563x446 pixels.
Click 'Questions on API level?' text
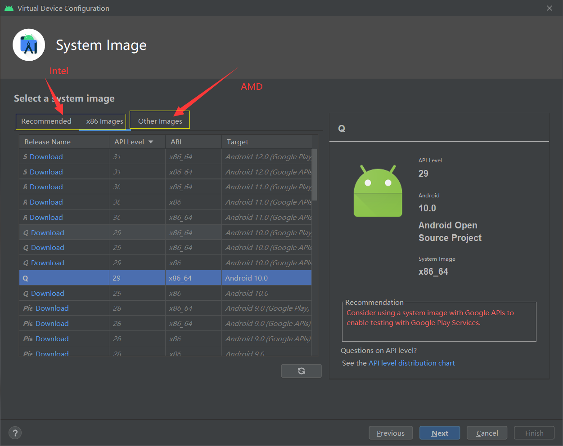tap(379, 351)
